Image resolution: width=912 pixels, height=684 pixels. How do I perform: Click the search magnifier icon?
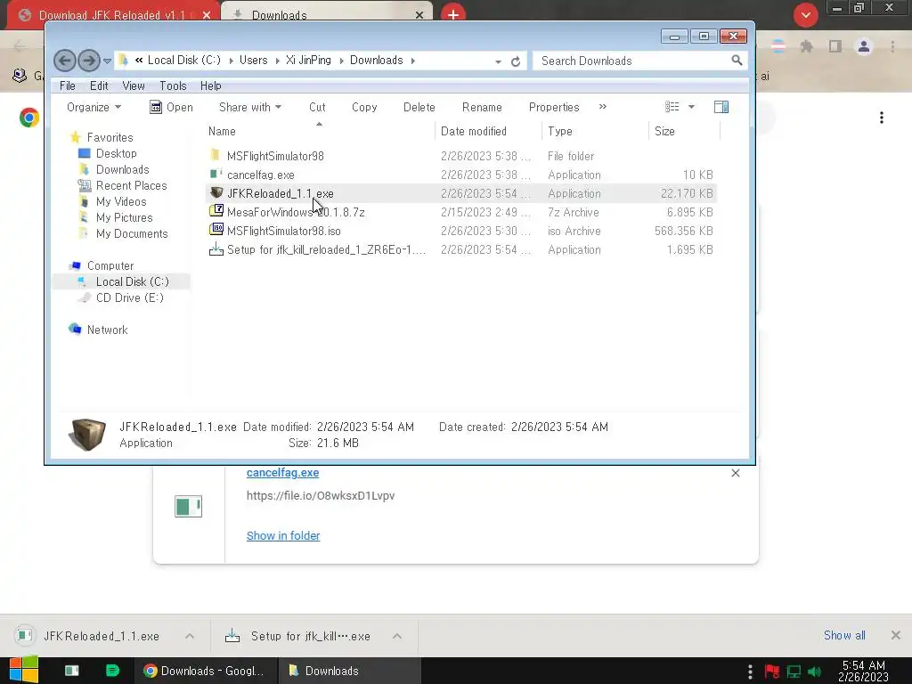pos(737,60)
